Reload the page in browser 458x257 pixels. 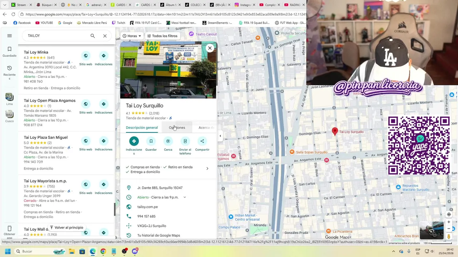13,14
